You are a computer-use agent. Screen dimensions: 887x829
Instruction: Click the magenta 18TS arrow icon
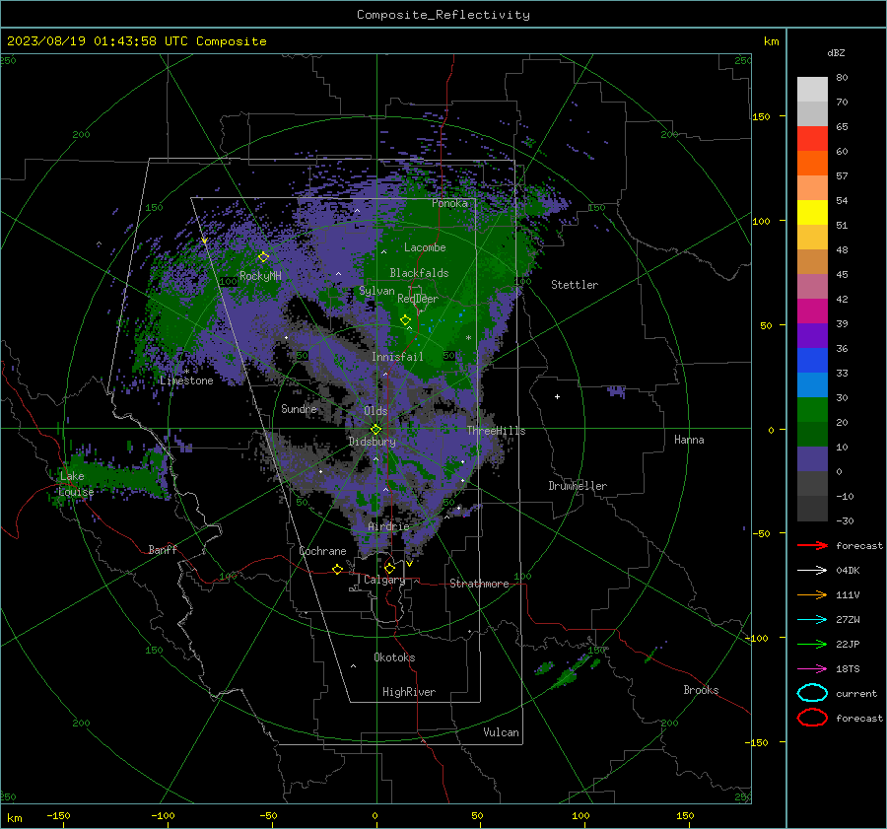coord(812,669)
